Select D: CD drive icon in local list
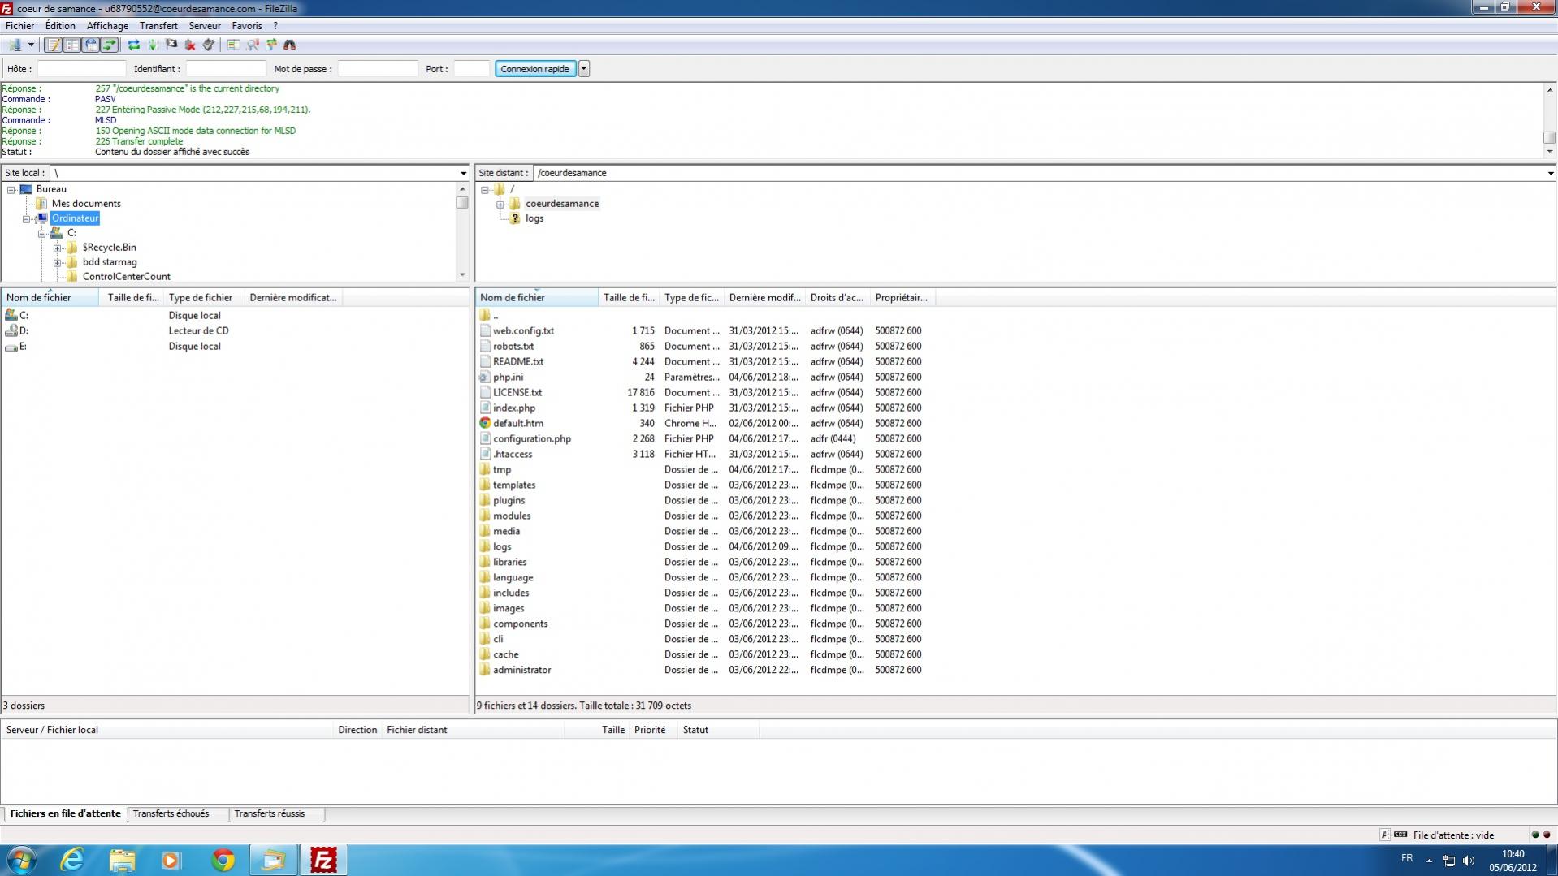Image resolution: width=1558 pixels, height=876 pixels. point(11,331)
